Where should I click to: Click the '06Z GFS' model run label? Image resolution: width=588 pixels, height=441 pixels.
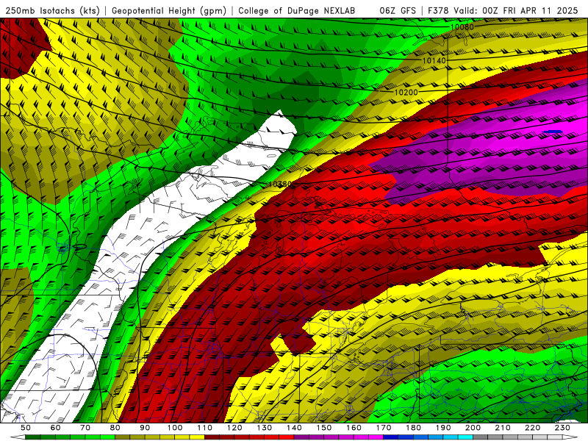click(x=398, y=10)
